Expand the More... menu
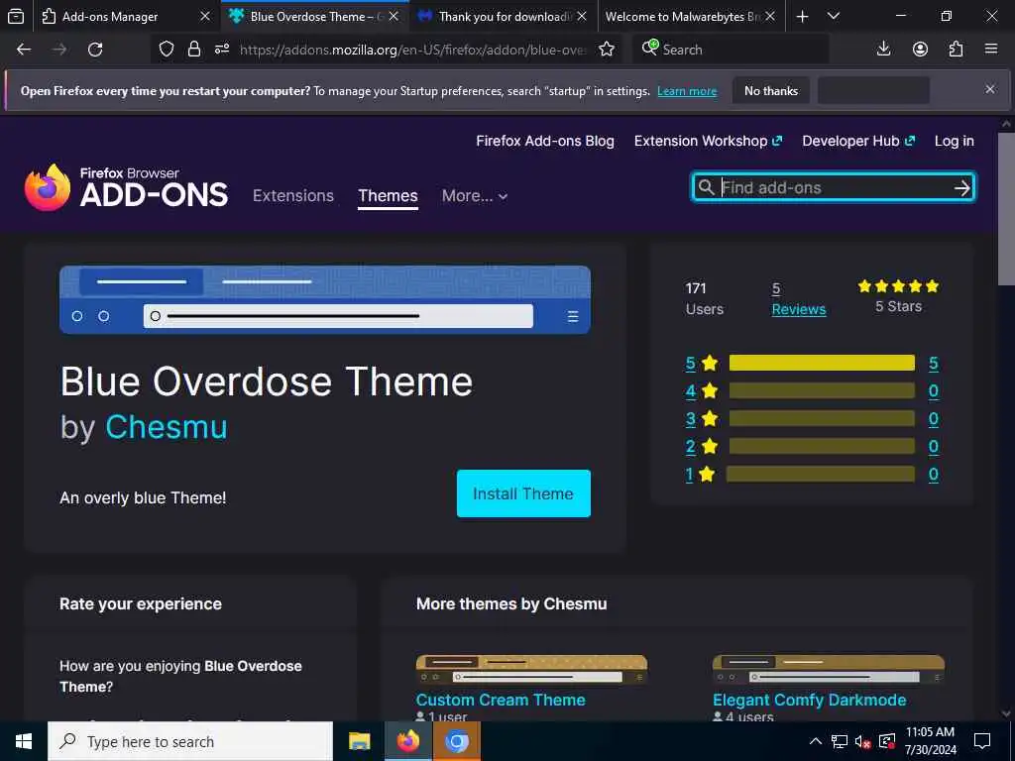 tap(475, 195)
